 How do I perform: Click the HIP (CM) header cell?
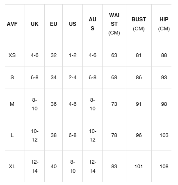pos(164,24)
